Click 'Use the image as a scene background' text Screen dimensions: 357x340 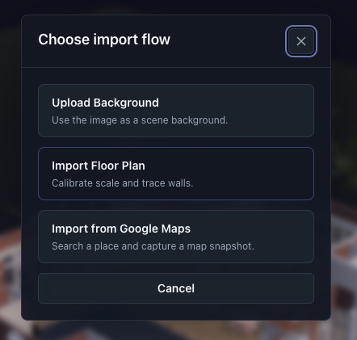[x=140, y=120]
